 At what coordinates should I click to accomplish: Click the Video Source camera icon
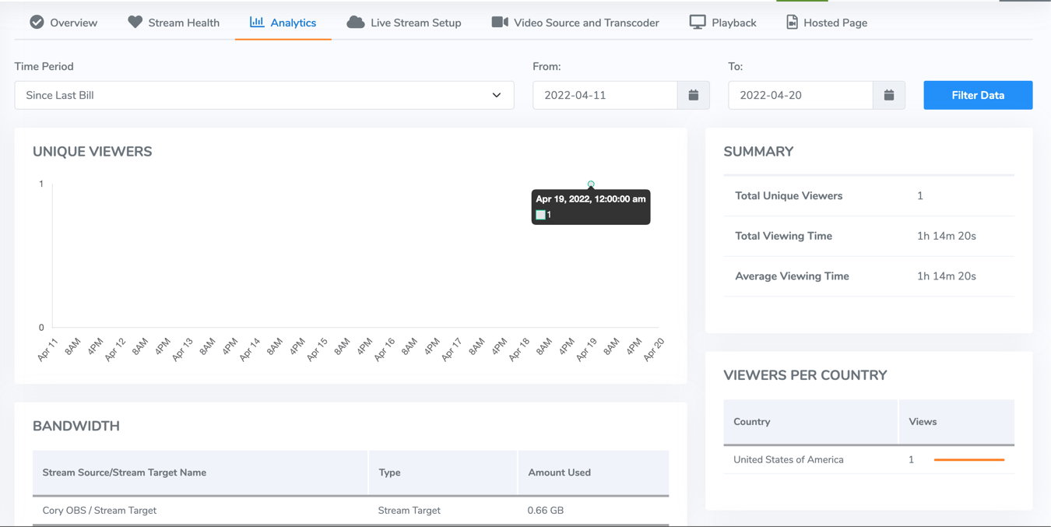tap(499, 22)
